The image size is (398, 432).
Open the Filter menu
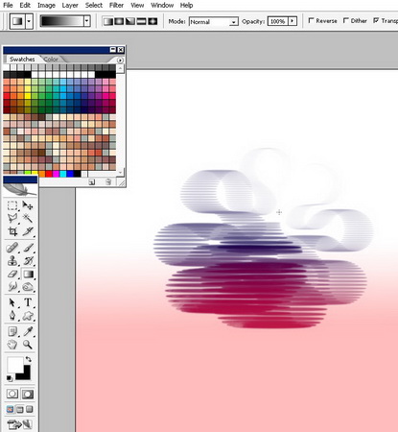point(116,5)
